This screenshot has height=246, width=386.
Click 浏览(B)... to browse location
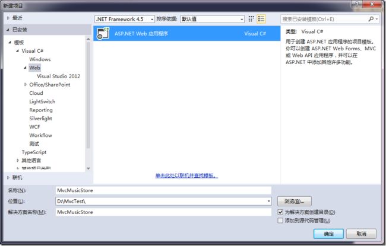pos(295,202)
